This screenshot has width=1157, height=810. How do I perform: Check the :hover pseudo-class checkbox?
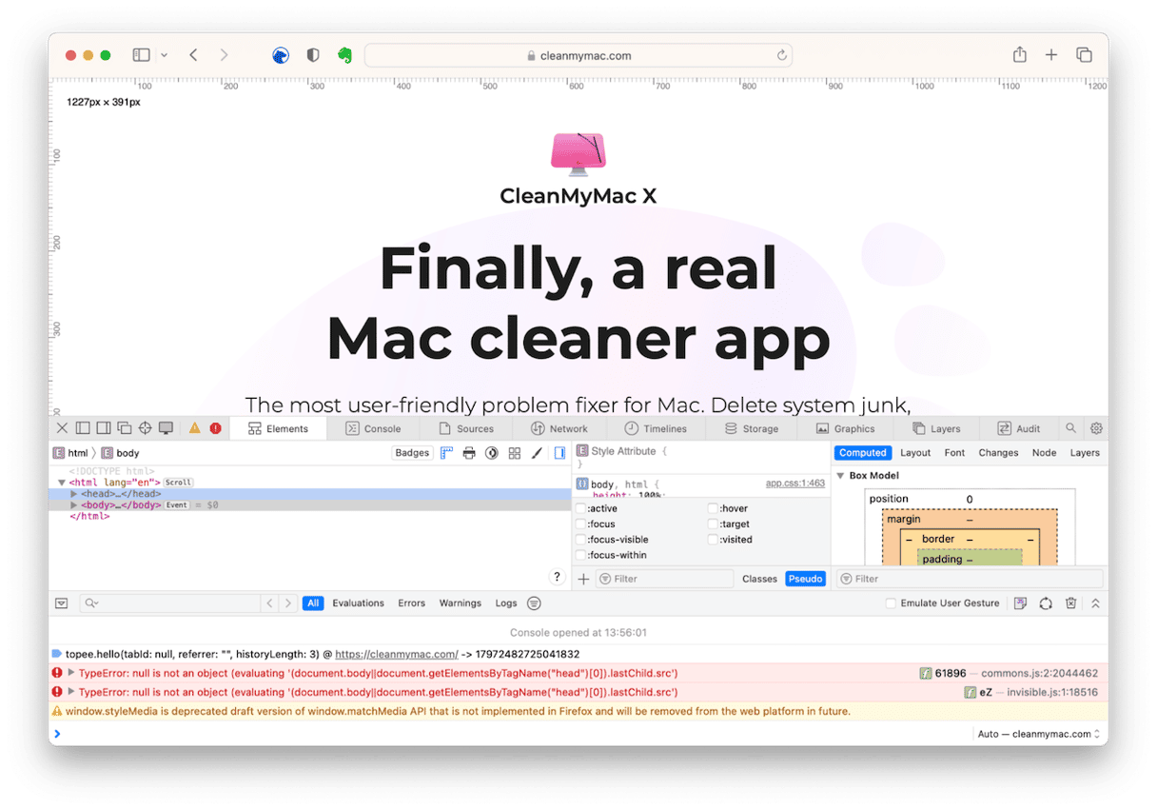pyautogui.click(x=713, y=508)
